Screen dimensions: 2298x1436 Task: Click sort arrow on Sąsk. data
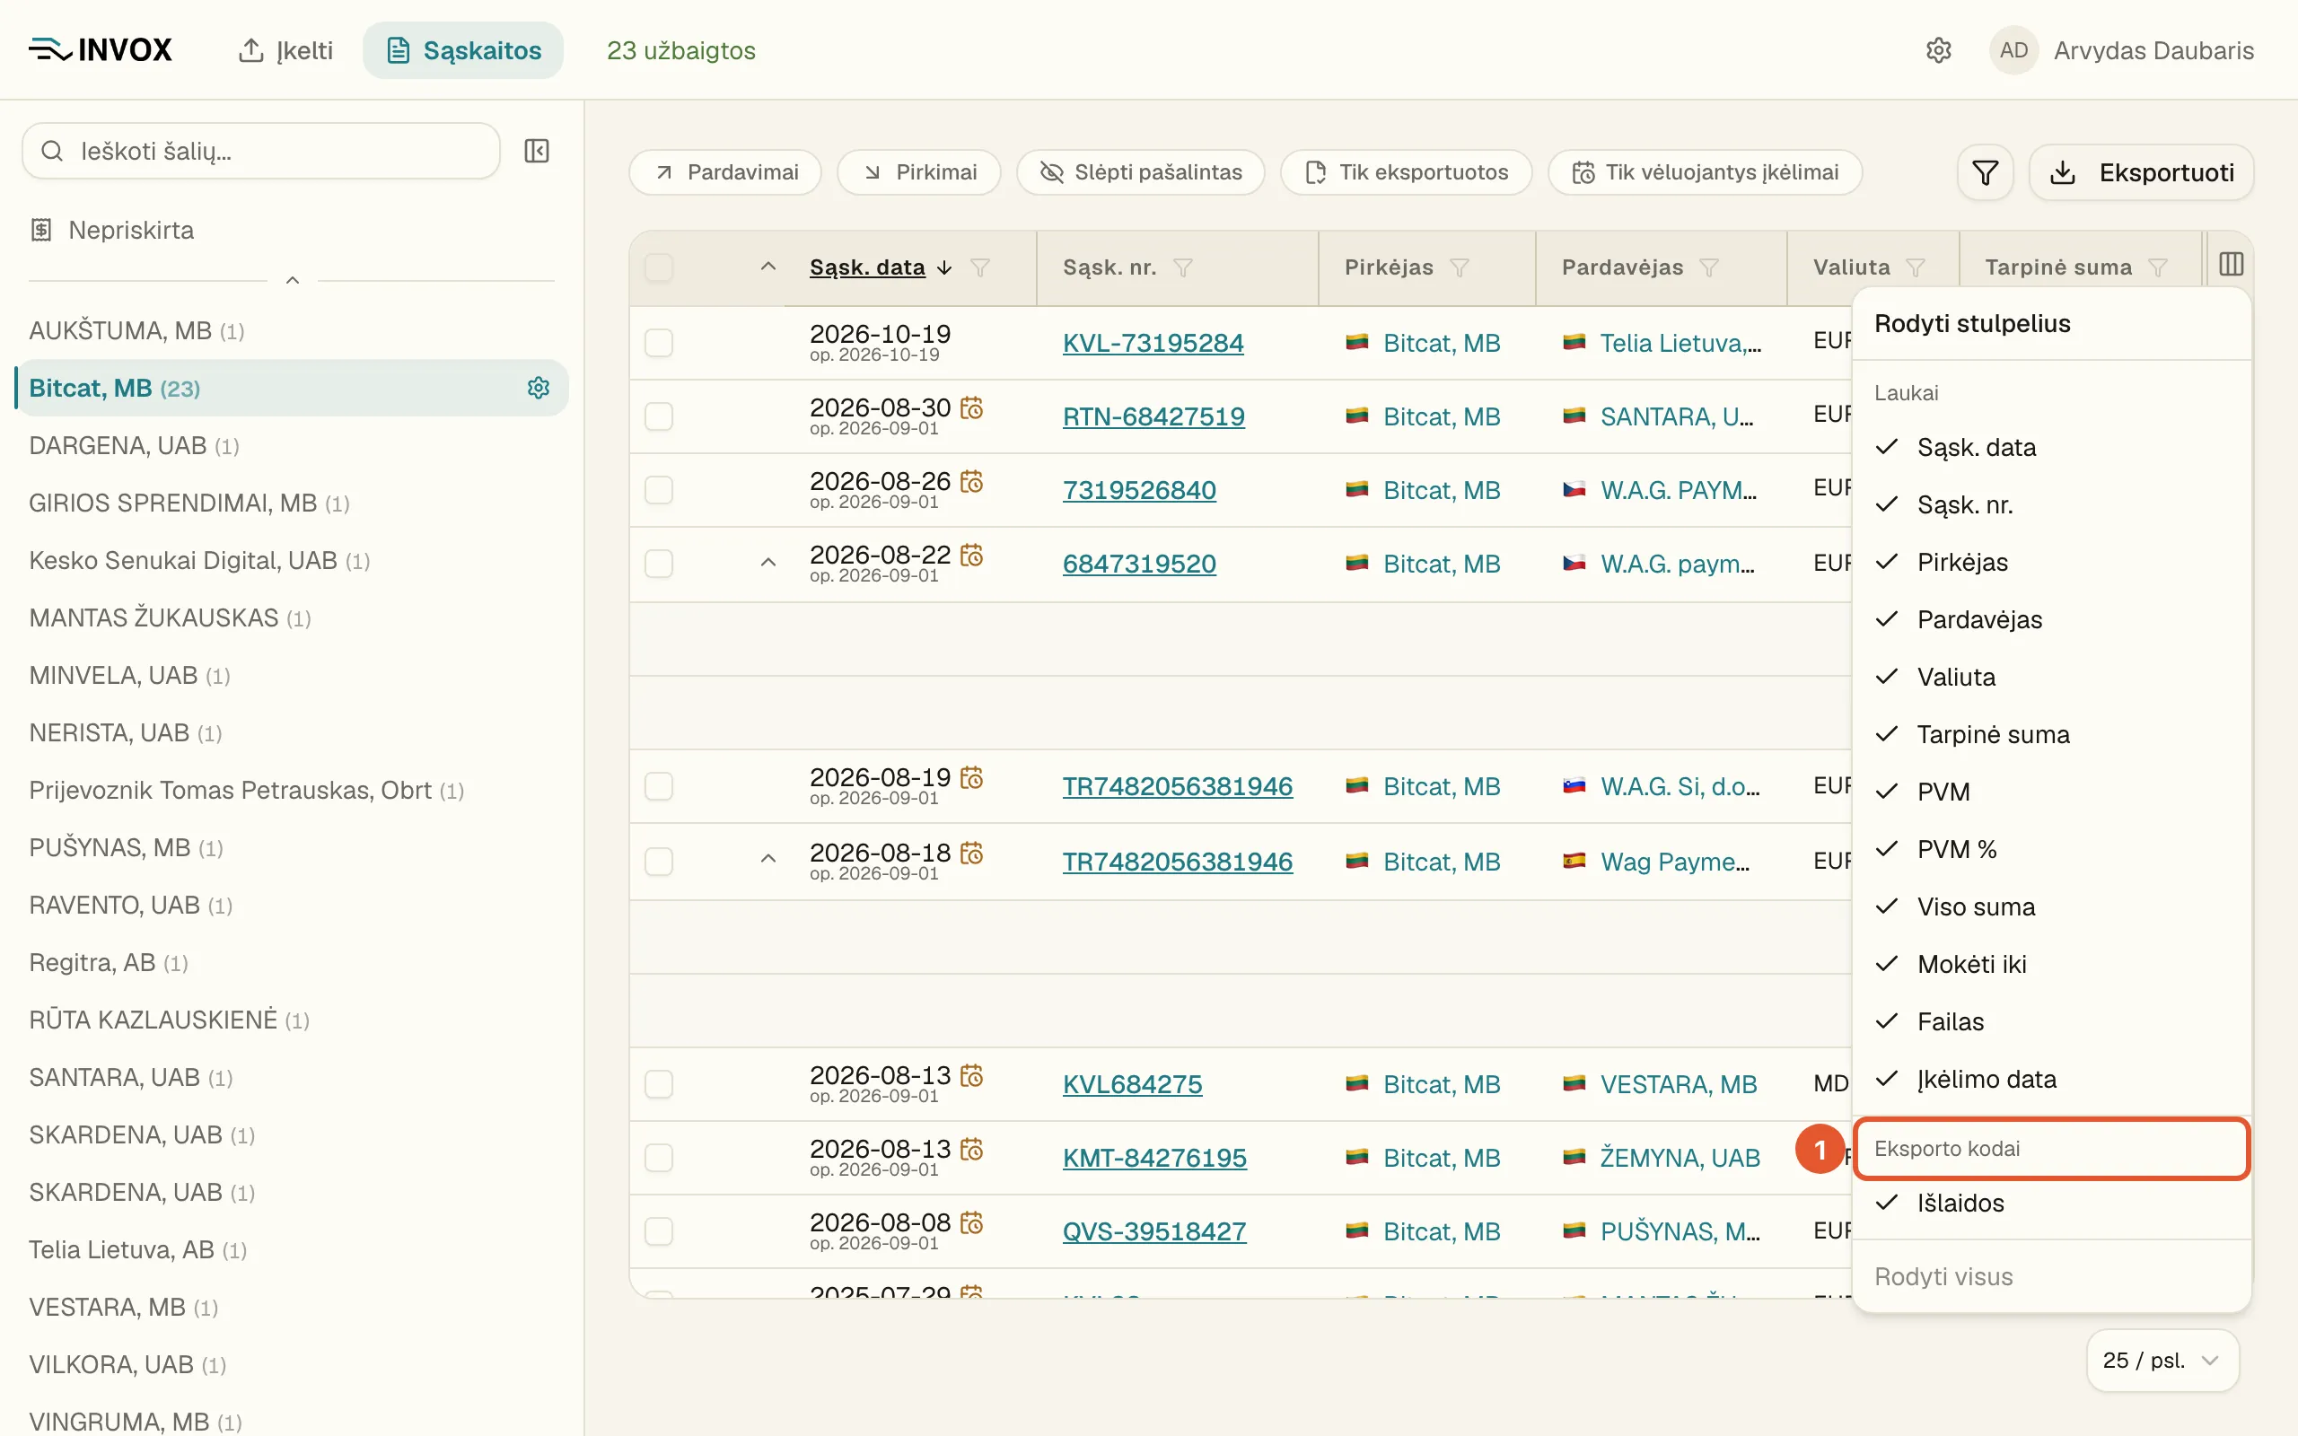pos(944,267)
